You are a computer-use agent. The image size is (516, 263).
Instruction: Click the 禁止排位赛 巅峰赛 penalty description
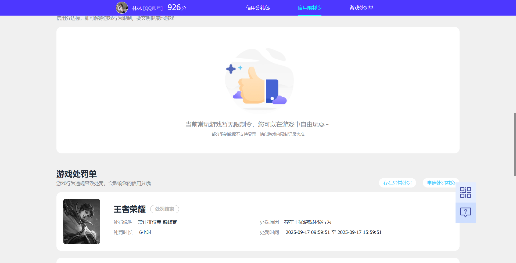tap(157, 222)
